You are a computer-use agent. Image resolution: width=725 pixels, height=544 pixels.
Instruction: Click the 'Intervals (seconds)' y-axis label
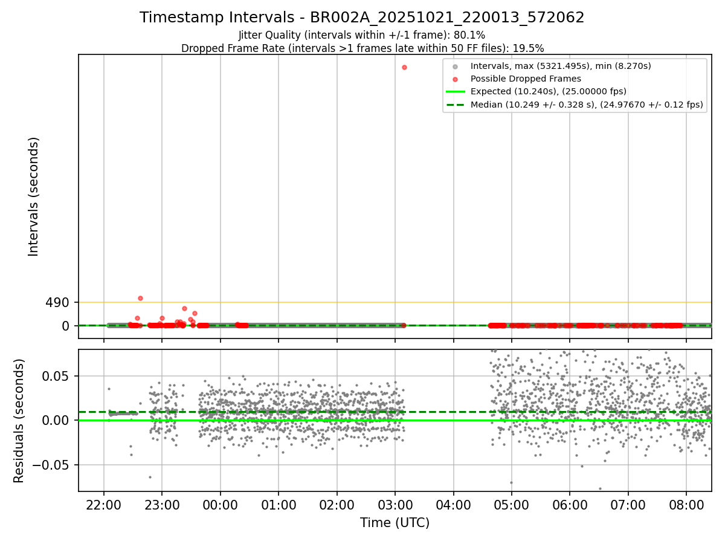pos(34,196)
